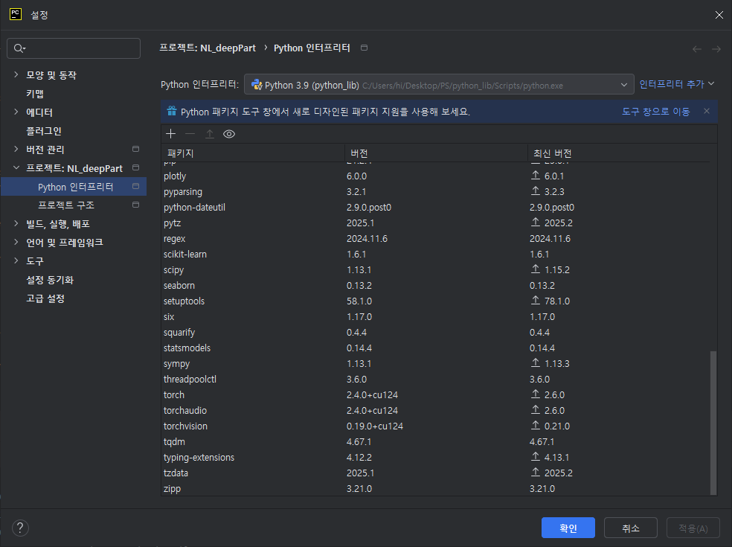Expand 도구 settings section

pyautogui.click(x=16, y=260)
